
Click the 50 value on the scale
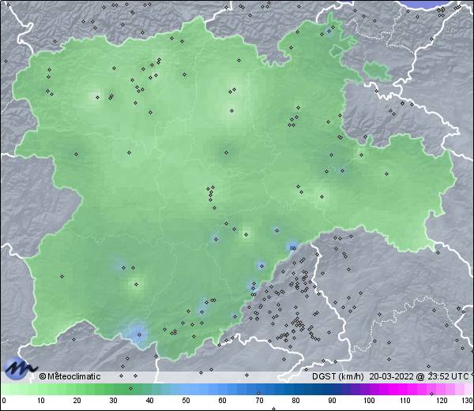coord(186,401)
